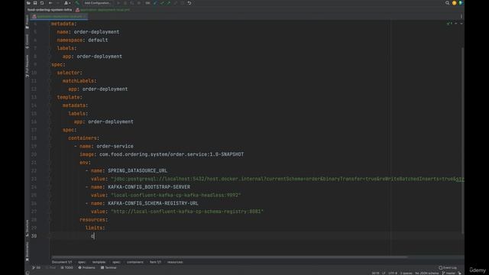The height and width of the screenshot is (275, 489).
Task: Click the 'No JSON schema' status widget
Action: pyautogui.click(x=426, y=273)
